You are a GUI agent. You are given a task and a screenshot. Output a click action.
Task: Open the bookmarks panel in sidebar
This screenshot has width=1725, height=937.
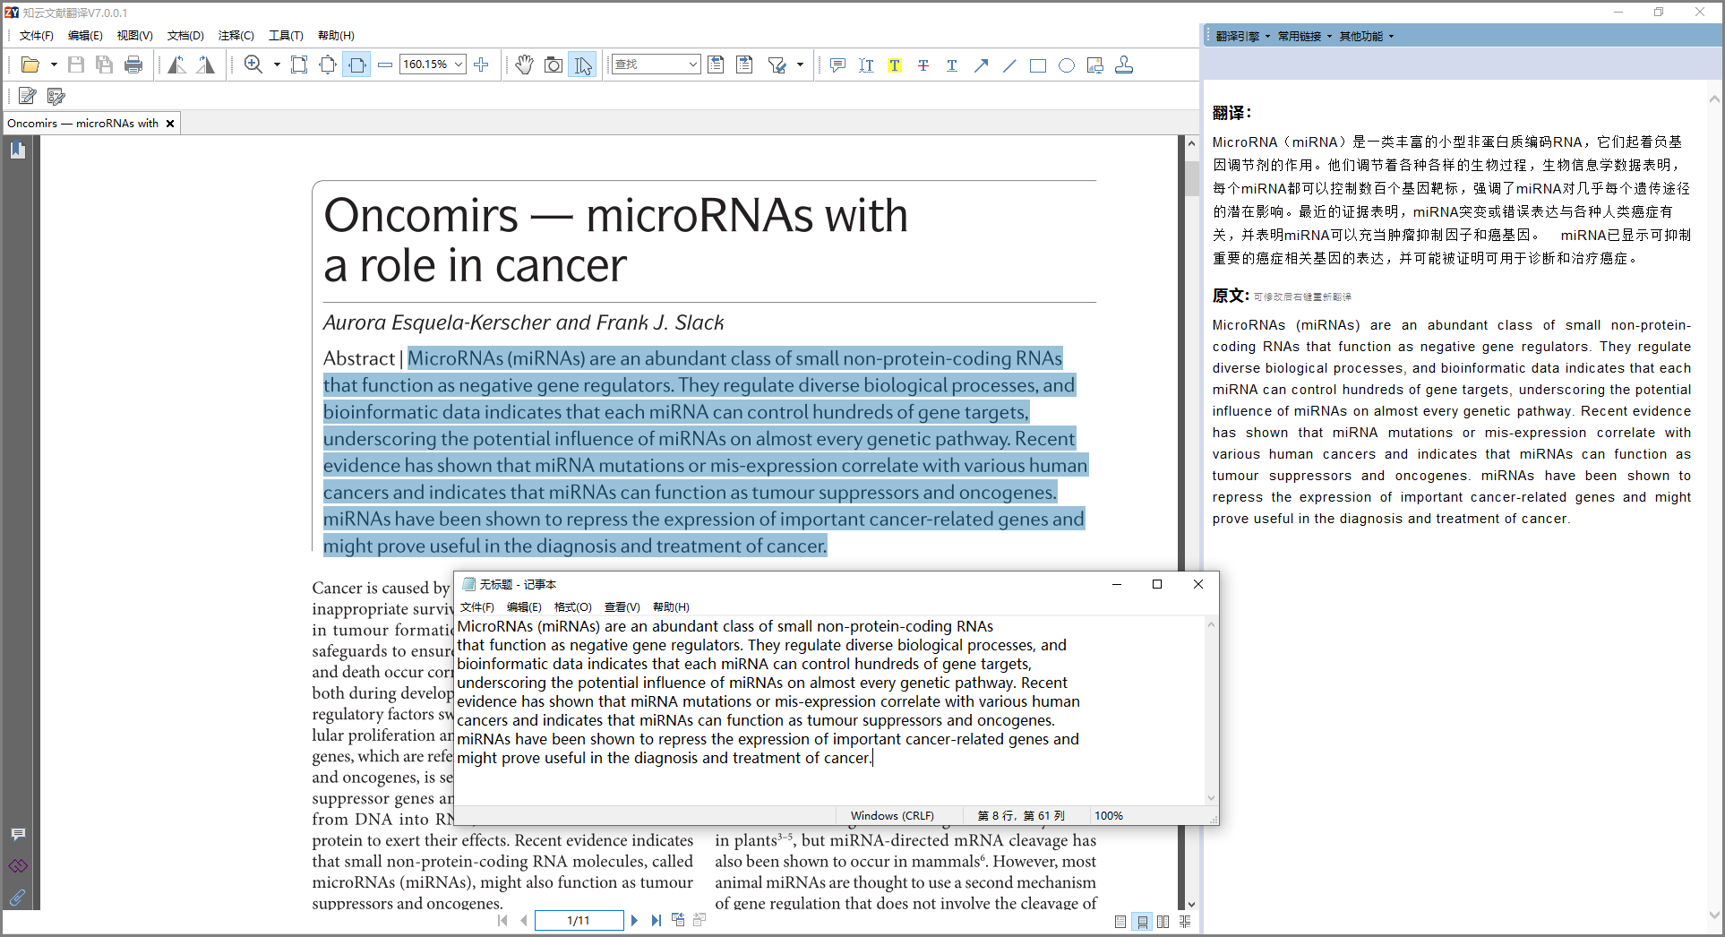tap(18, 150)
